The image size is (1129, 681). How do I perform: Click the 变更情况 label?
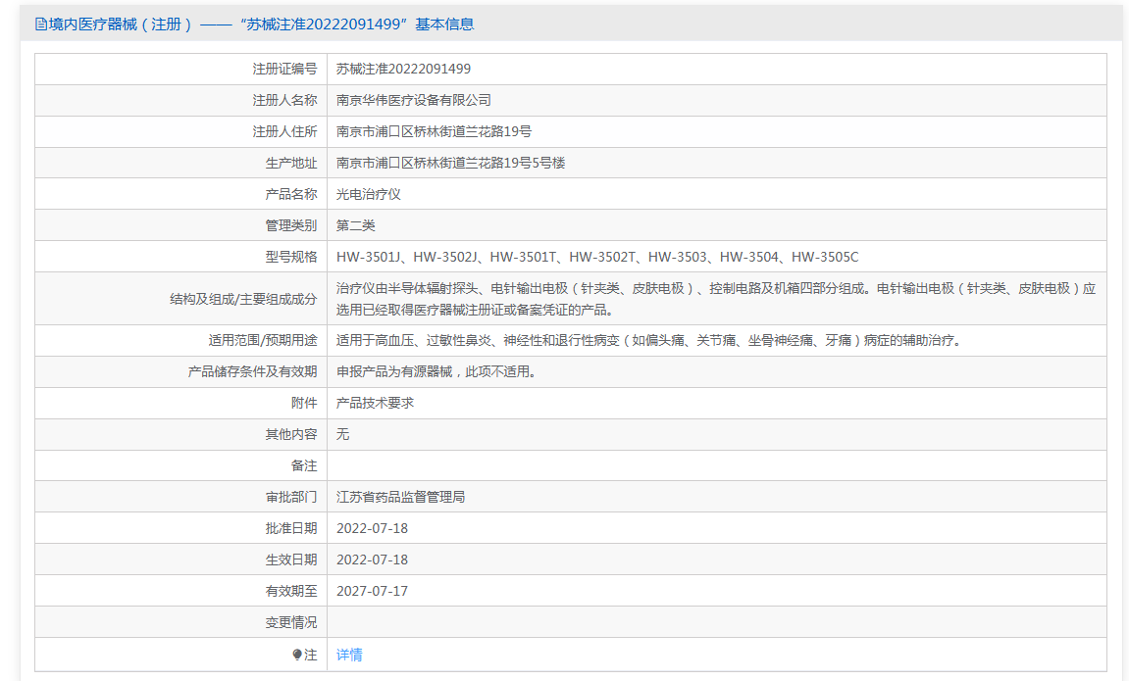click(x=291, y=623)
